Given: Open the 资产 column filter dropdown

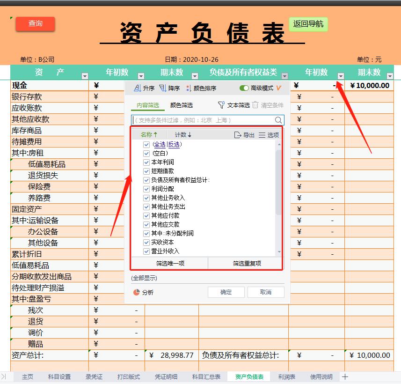Looking at the screenshot, I should pyautogui.click(x=85, y=75).
